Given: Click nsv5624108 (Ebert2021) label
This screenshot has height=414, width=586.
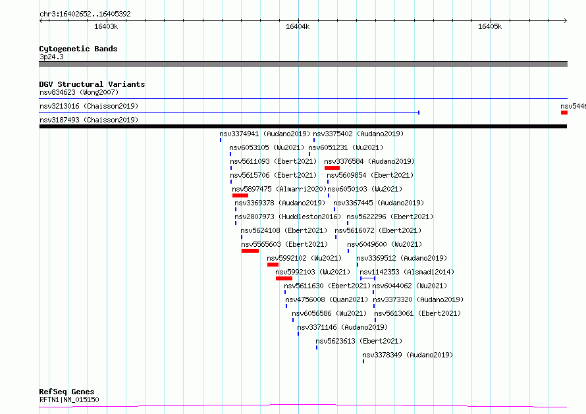Looking at the screenshot, I should pyautogui.click(x=284, y=230).
